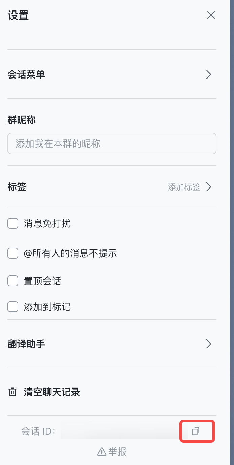Click the 设置 panel title
Viewport: 234px width, 465px height.
click(x=18, y=16)
